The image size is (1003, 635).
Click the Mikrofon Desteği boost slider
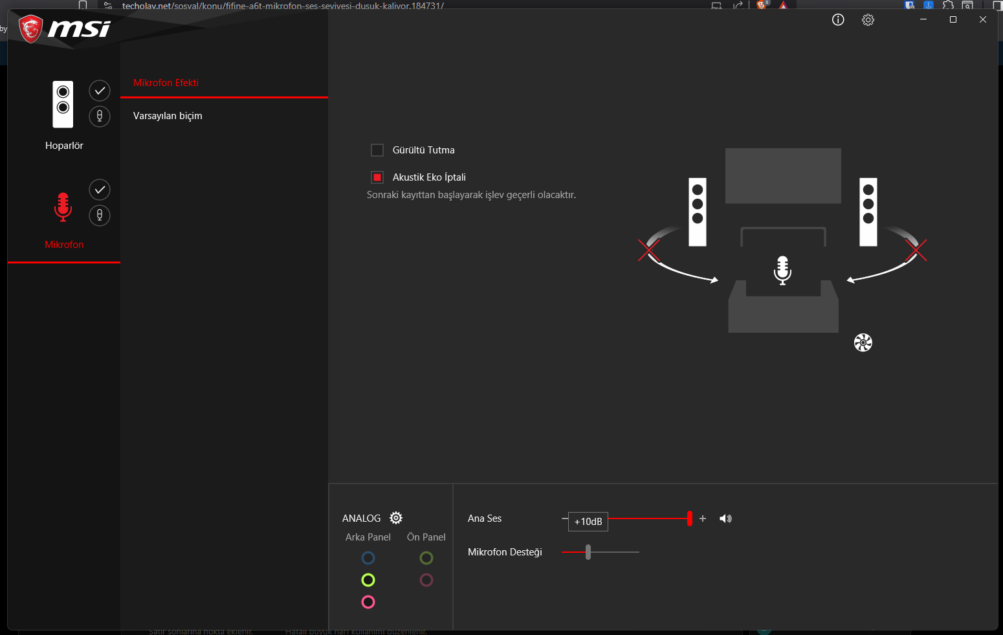coord(601,552)
